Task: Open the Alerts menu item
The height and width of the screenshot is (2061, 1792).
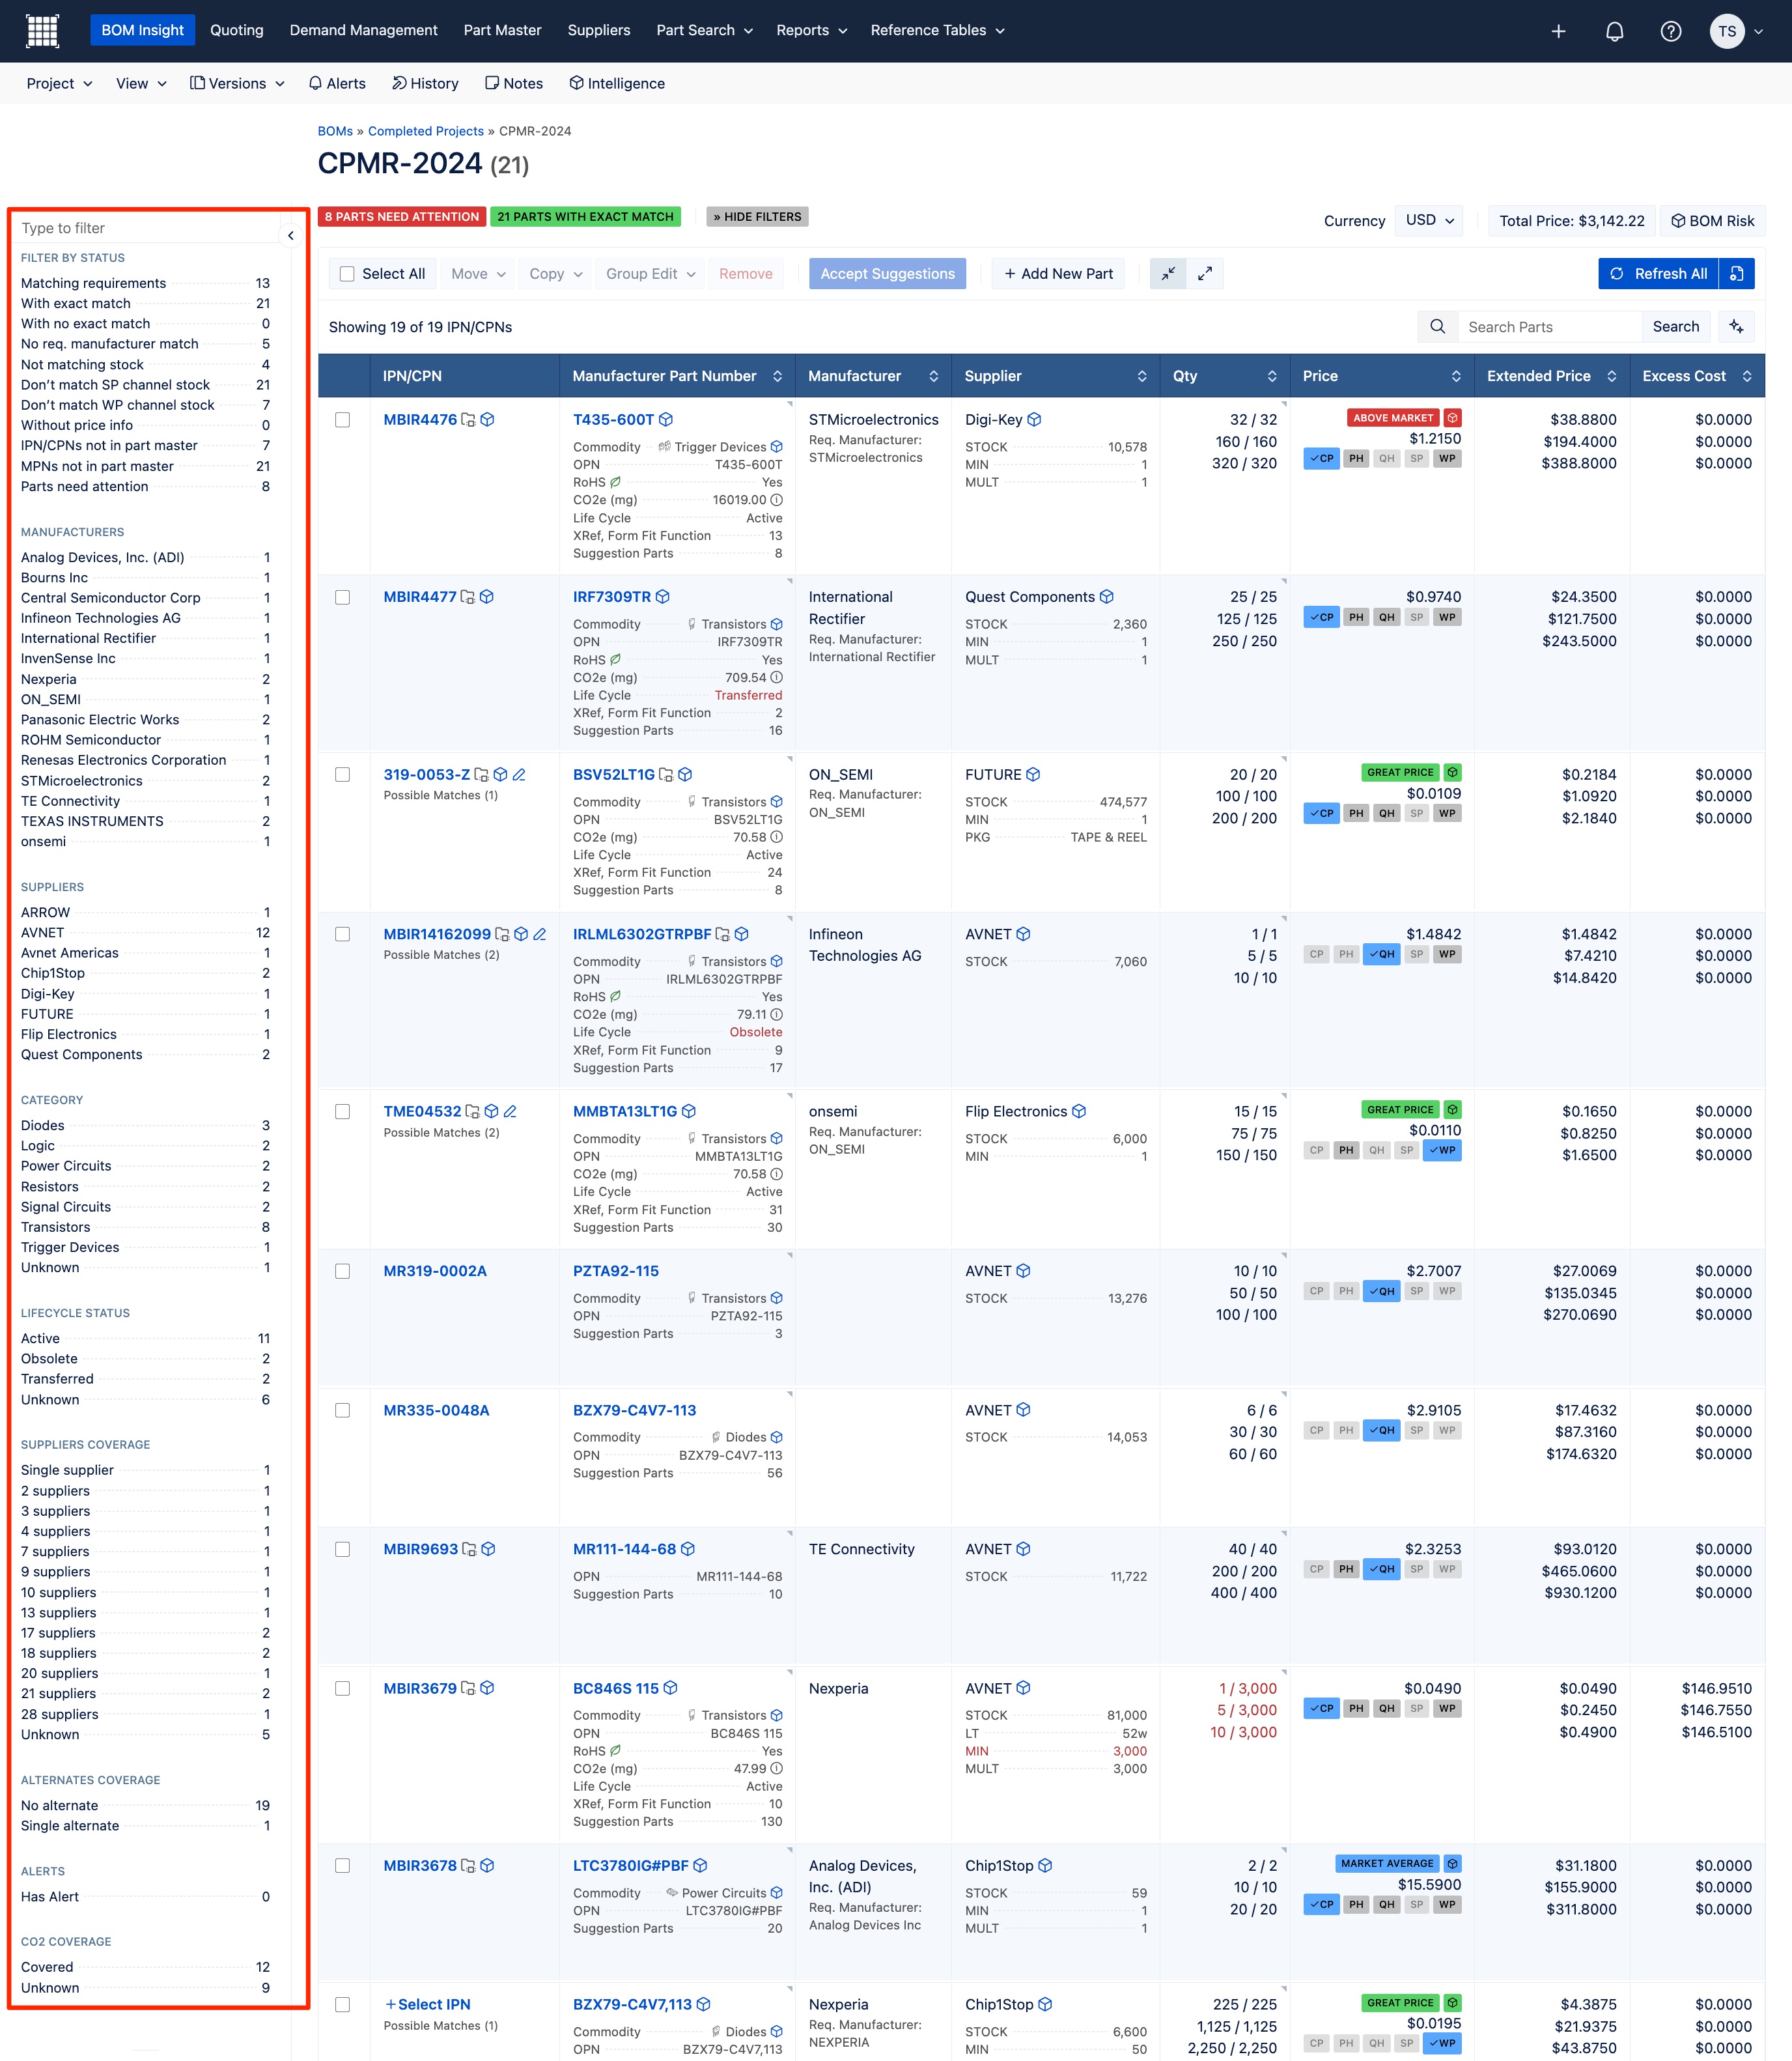Action: (x=337, y=83)
